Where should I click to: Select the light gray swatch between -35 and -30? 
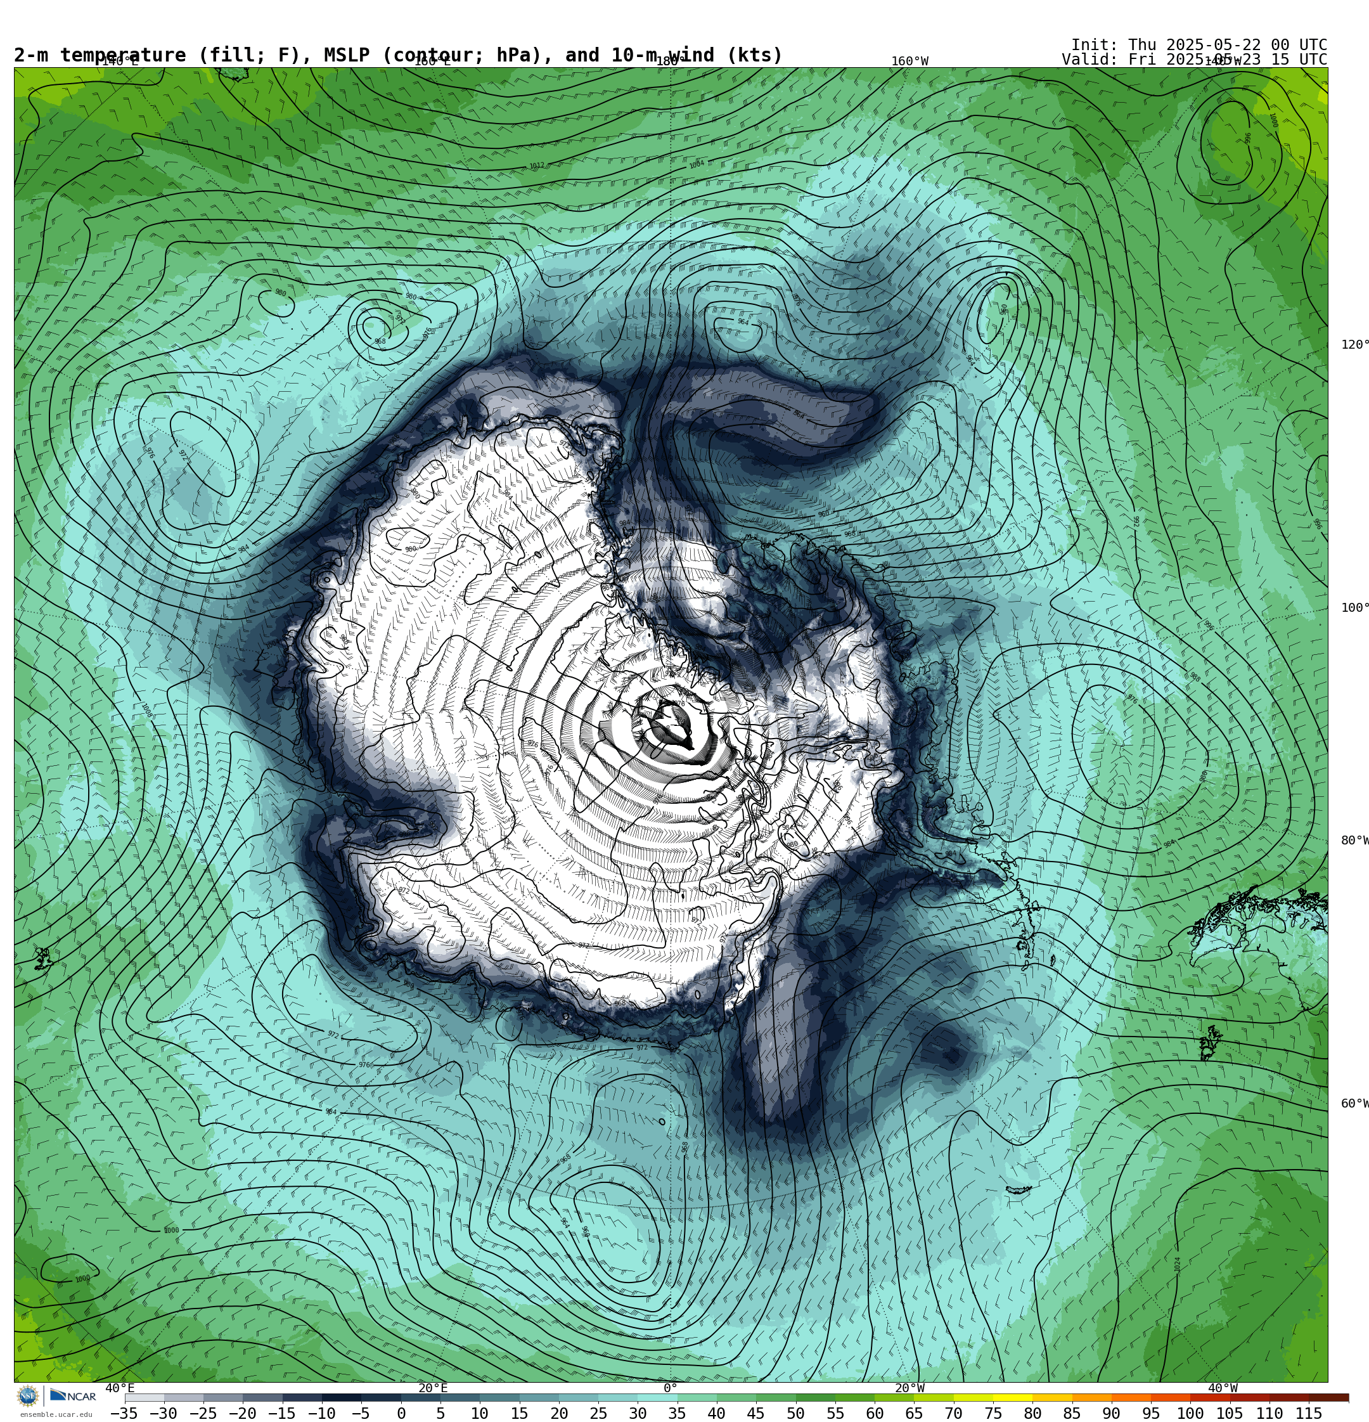tap(144, 1398)
